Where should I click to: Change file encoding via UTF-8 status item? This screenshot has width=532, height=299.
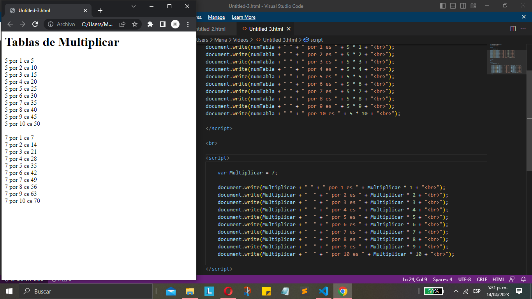click(464, 279)
